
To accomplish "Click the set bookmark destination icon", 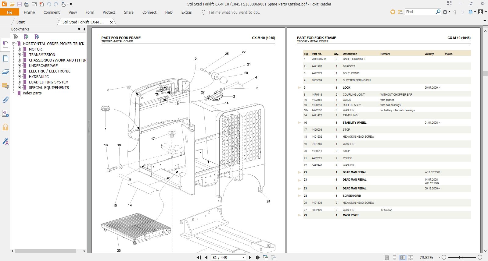I will 37,37.
